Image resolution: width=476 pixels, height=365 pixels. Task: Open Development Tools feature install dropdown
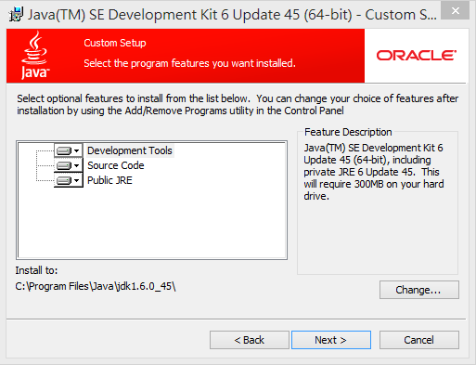pos(69,150)
